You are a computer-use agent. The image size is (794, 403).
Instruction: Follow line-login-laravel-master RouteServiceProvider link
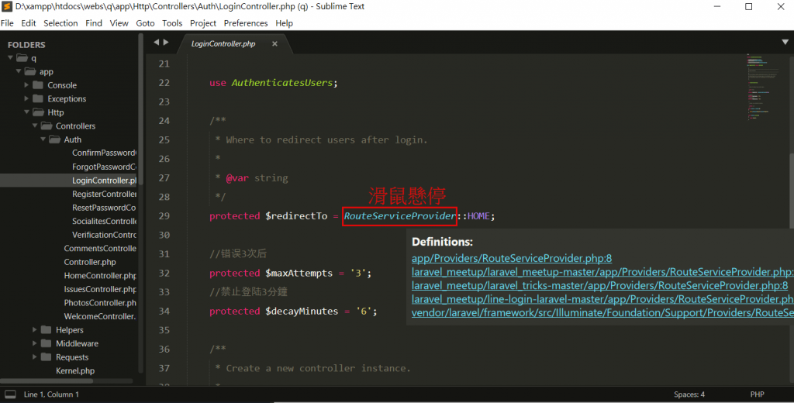[x=602, y=299]
